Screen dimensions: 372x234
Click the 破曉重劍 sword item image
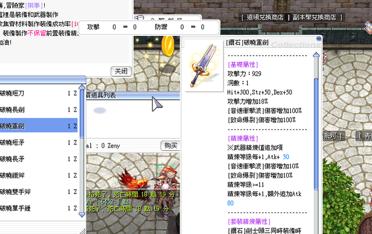(x=204, y=66)
